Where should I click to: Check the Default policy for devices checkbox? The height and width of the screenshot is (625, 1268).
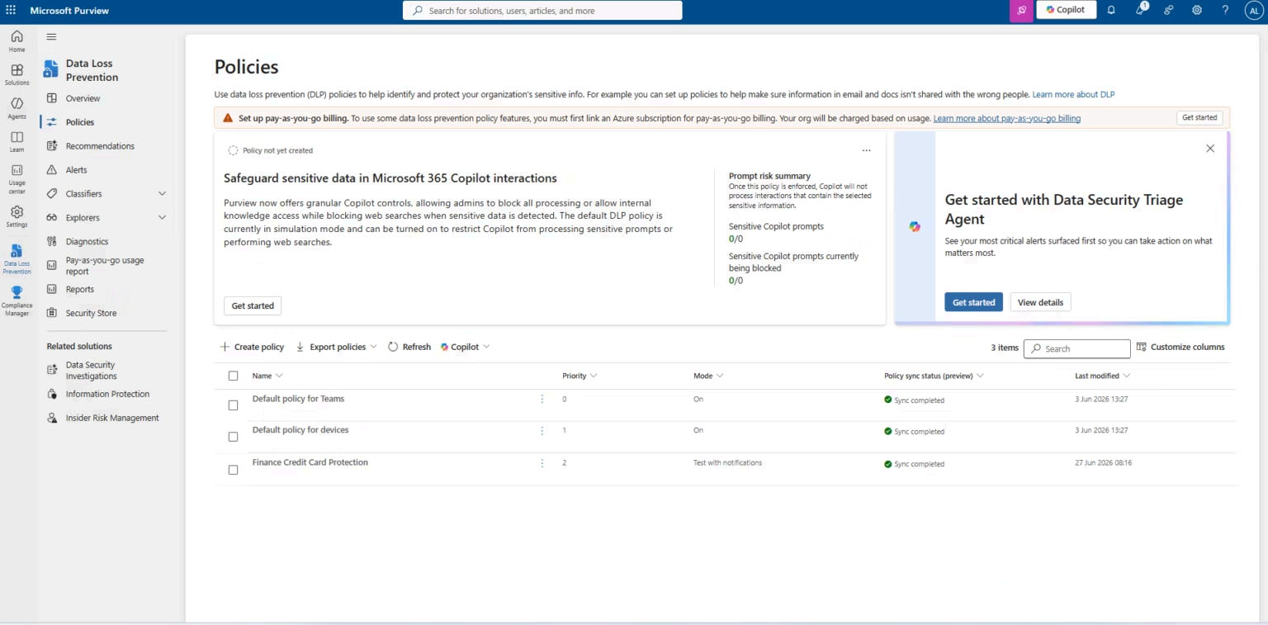click(233, 437)
